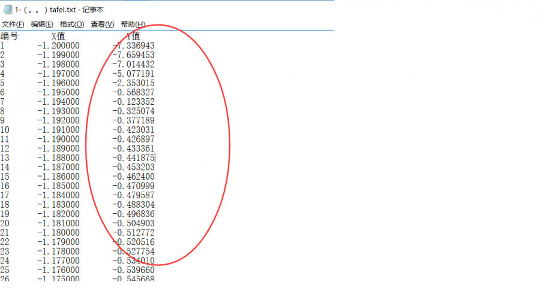
Task: Click Y value -0.433361 in row 12
Action: point(134,149)
